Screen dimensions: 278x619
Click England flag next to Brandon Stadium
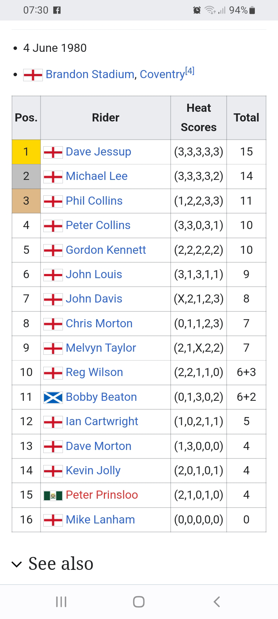tap(33, 75)
